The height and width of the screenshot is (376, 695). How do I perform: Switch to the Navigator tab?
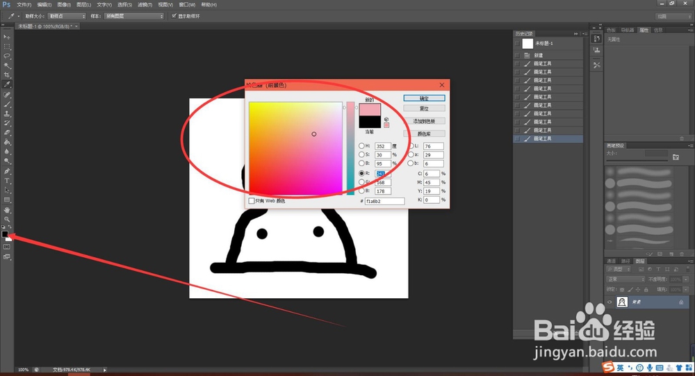pos(627,30)
